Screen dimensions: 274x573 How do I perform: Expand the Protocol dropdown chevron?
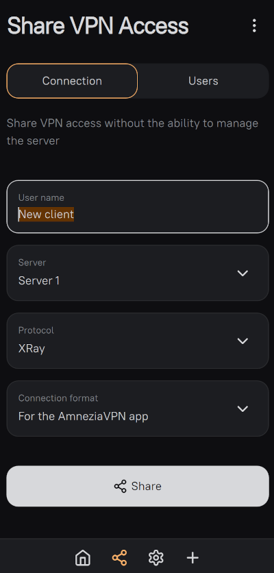coord(242,341)
